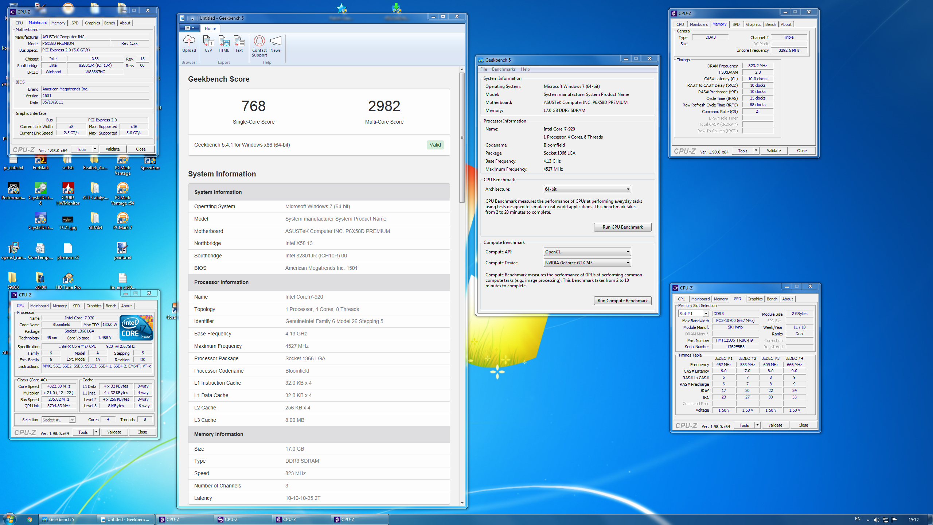Open the Quick Access Toolbar customize arrow

(x=192, y=18)
